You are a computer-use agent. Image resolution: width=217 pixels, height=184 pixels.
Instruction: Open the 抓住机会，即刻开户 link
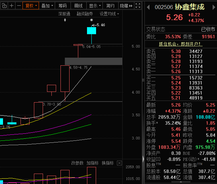point(181,44)
